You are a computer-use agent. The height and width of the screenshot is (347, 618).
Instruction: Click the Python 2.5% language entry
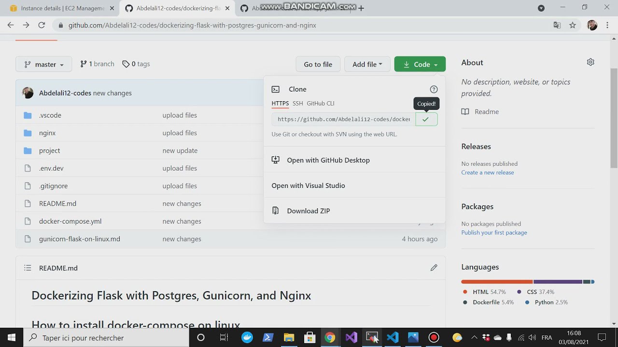pos(547,302)
